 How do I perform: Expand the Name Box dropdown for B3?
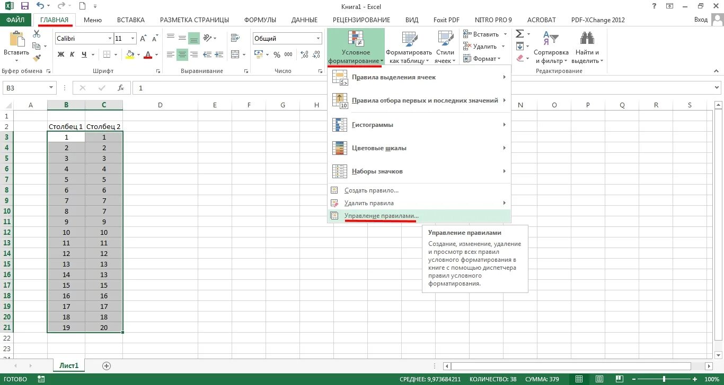pyautogui.click(x=51, y=88)
